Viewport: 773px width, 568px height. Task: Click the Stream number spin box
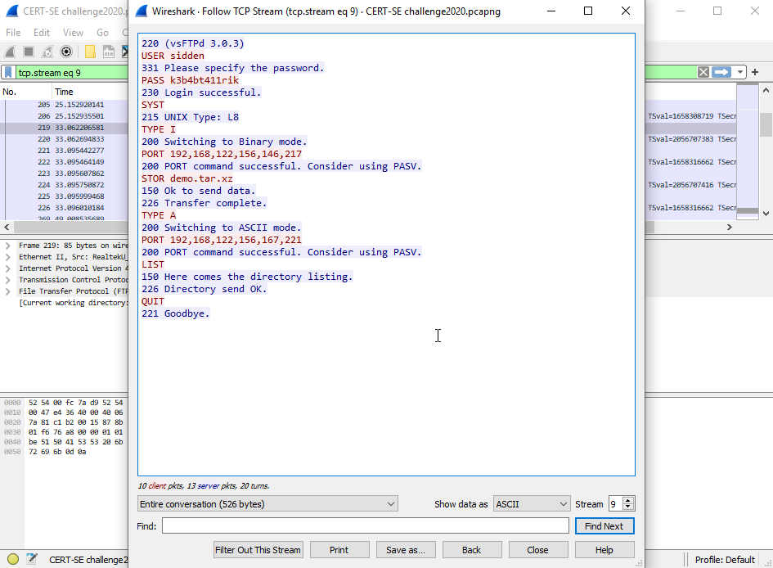(x=621, y=504)
